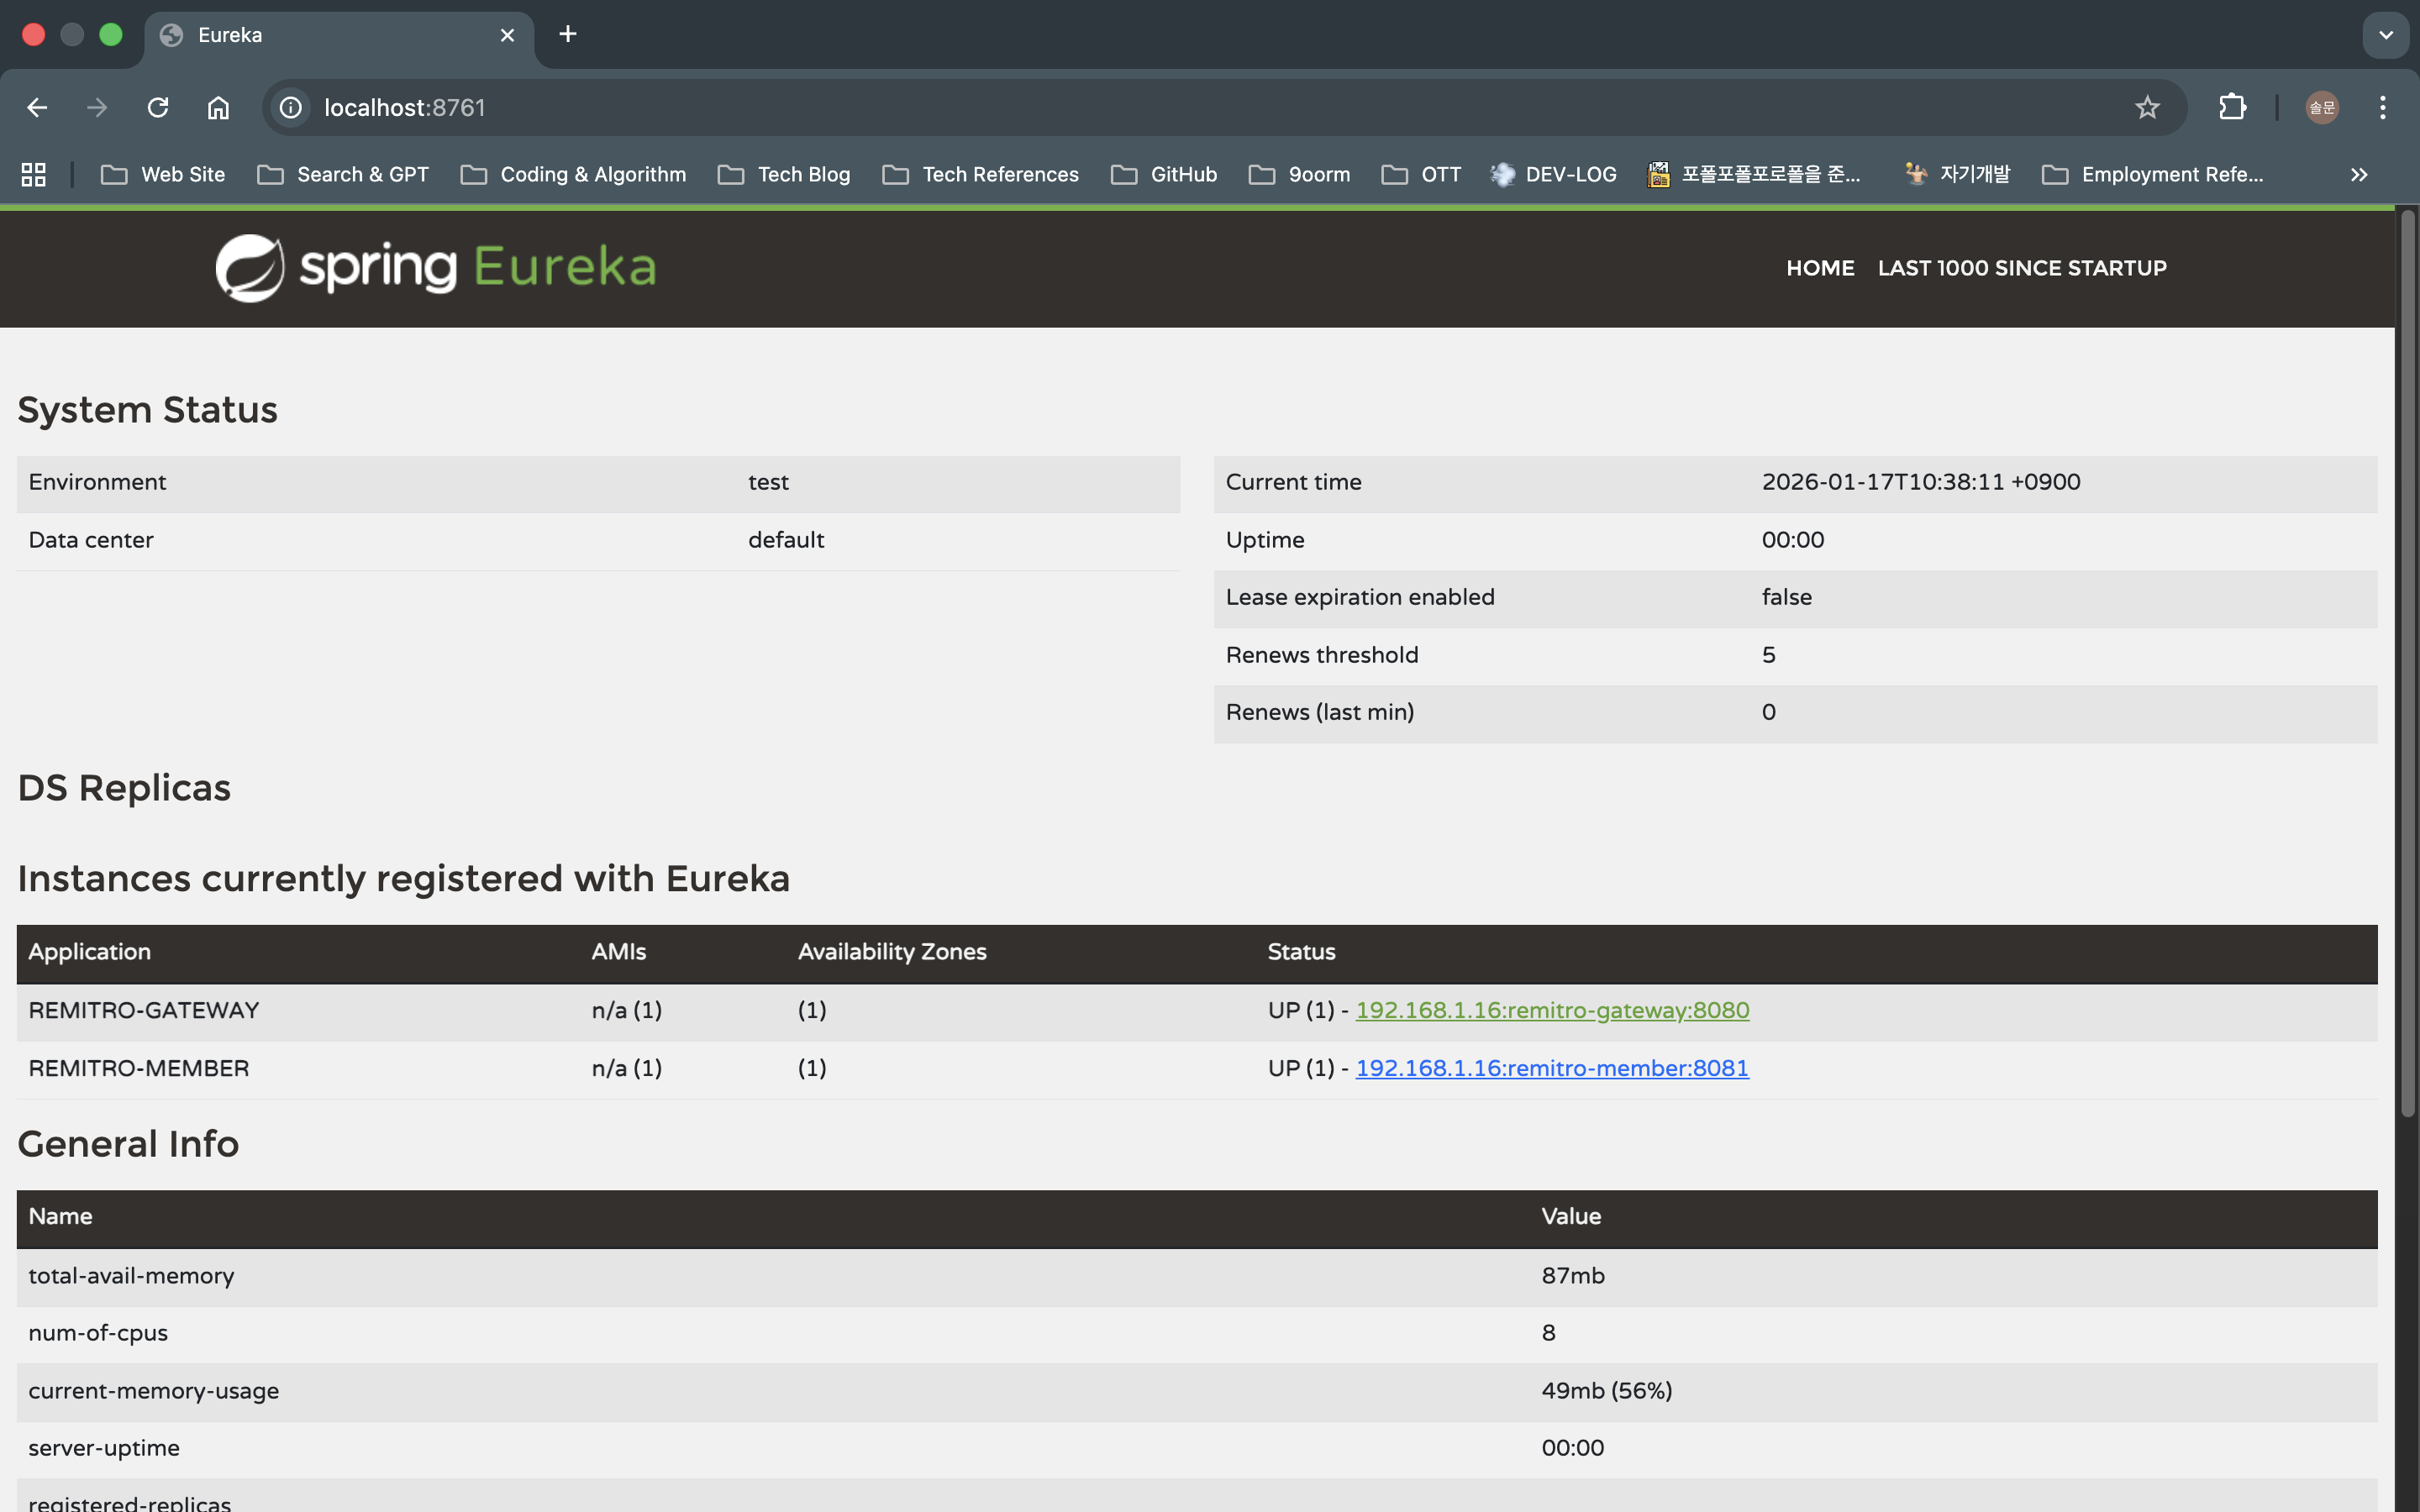View site information icon in address bar
The width and height of the screenshot is (2420, 1512).
click(291, 107)
